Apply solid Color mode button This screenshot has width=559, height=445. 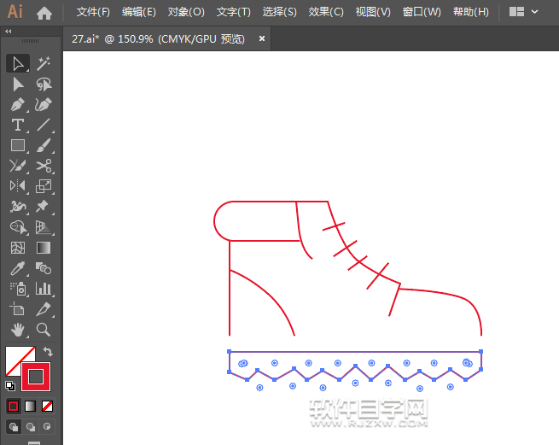tap(14, 406)
